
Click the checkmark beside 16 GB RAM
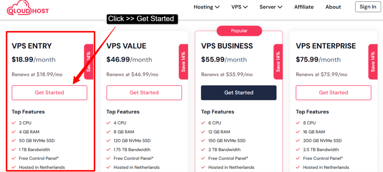298,132
